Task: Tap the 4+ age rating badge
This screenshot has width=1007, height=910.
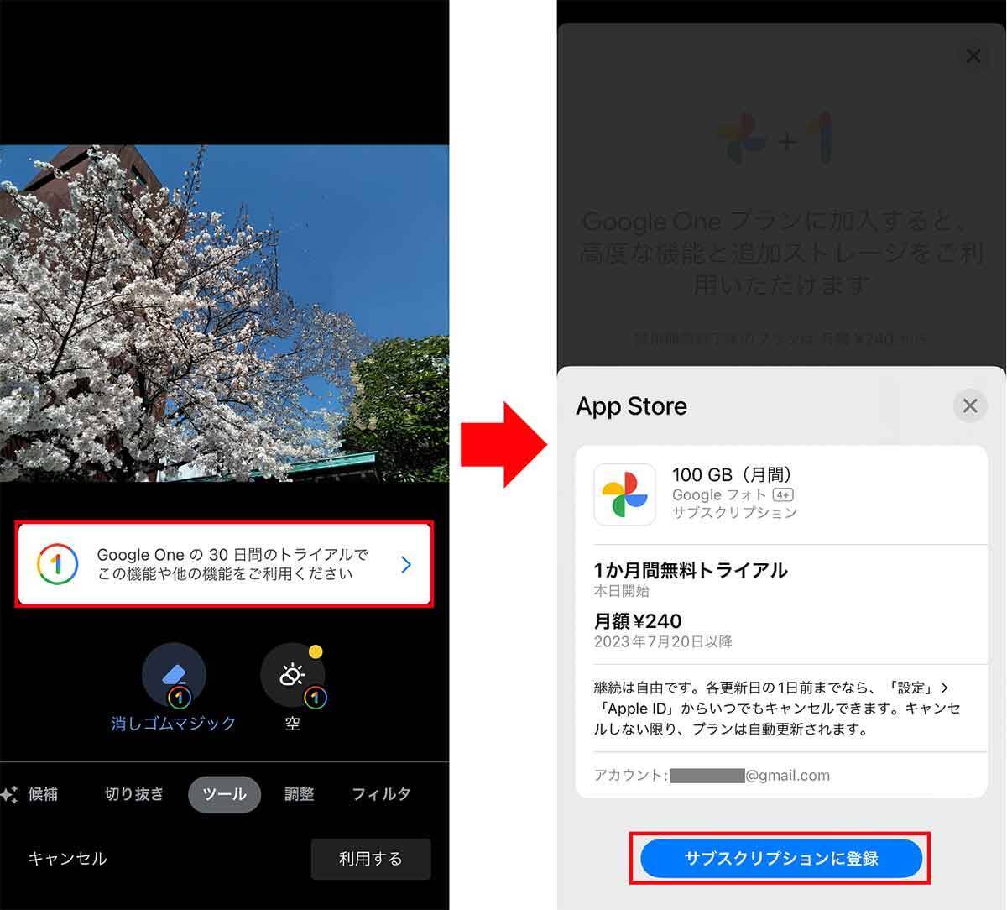Action: pos(783,495)
